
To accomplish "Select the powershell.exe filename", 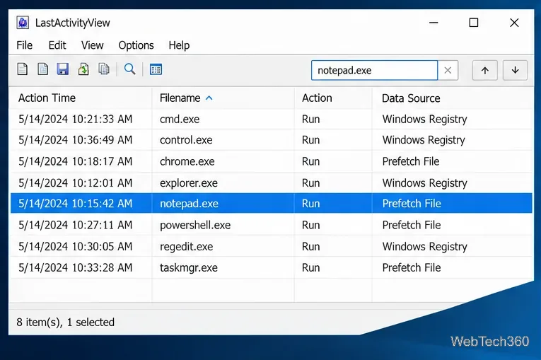I will [x=195, y=225].
